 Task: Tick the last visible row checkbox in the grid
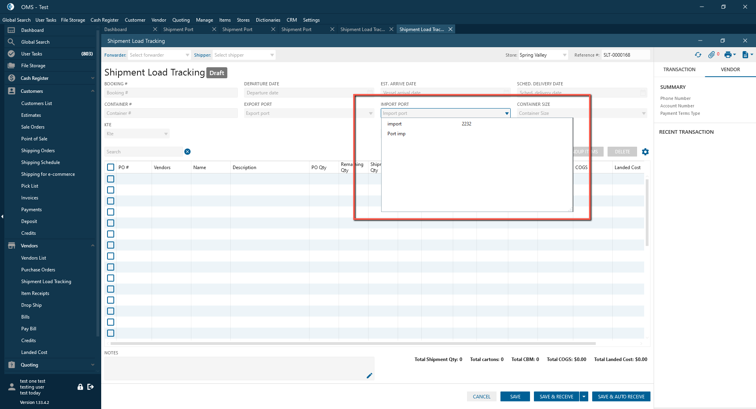(x=111, y=333)
